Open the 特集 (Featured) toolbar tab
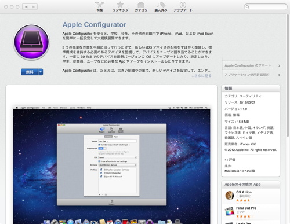The image size is (290, 224). (100, 6)
